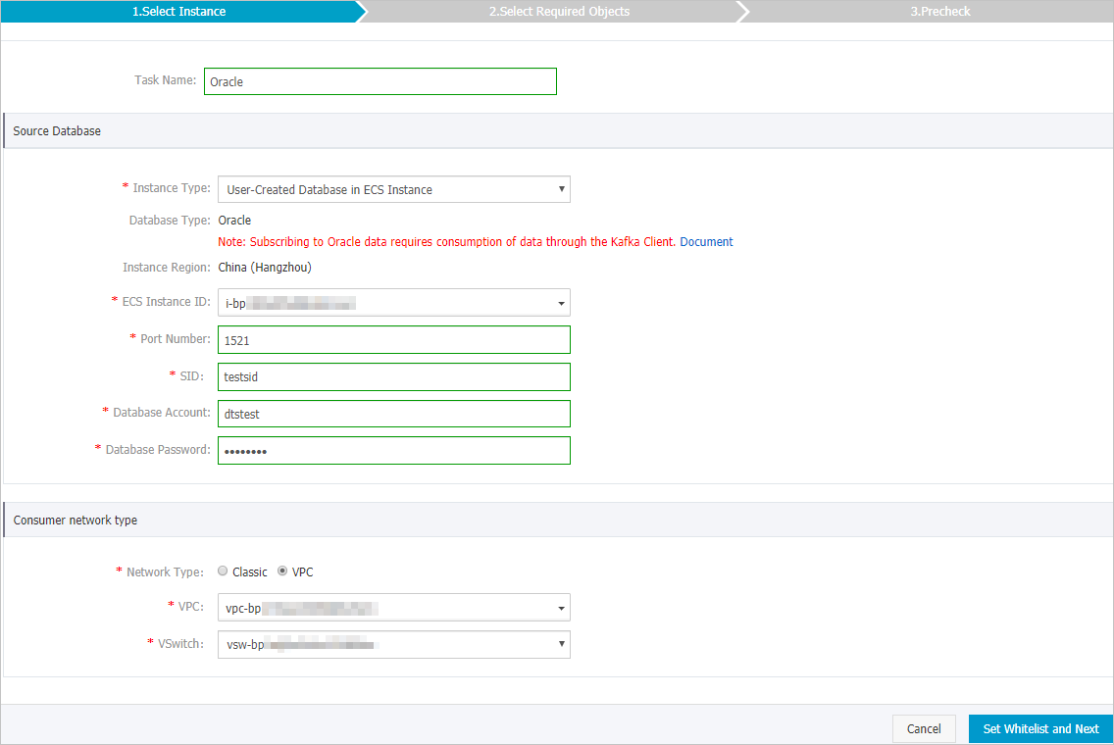1114x745 pixels.
Task: Open the Instance Type dropdown arrow
Action: coord(561,188)
